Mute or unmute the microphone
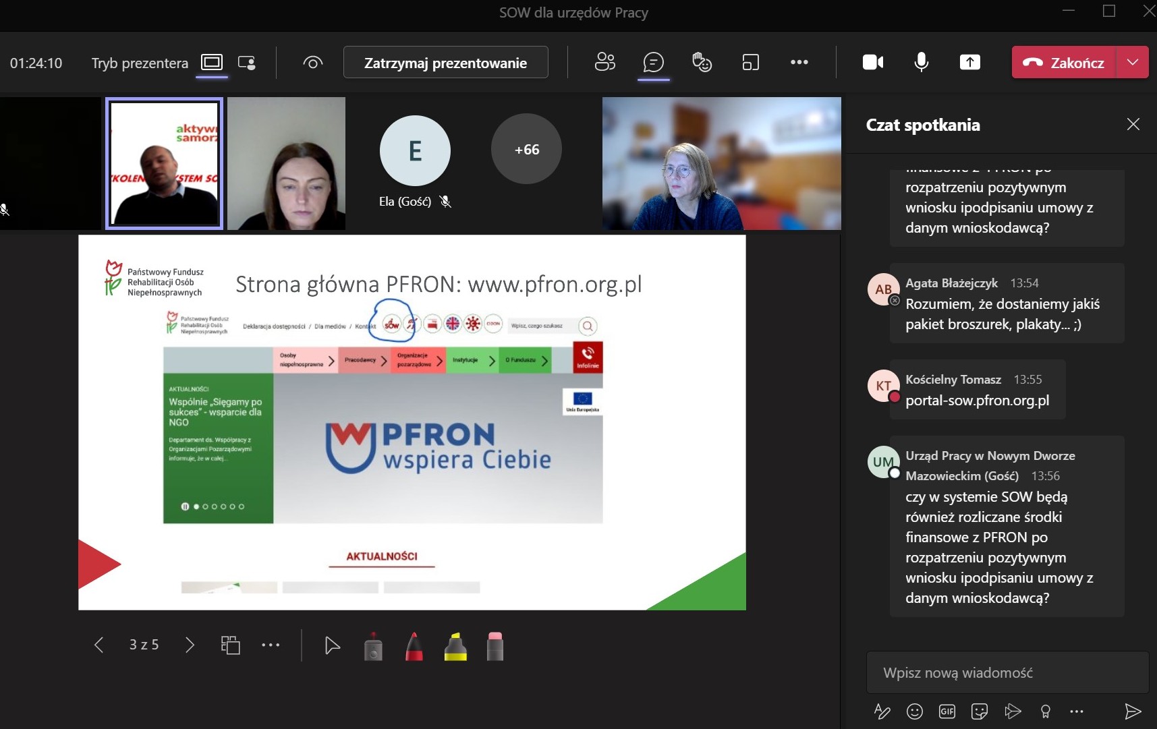Viewport: 1157px width, 729px height. coord(921,63)
